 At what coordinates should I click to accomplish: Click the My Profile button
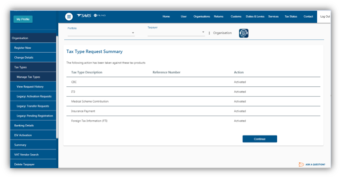click(x=23, y=19)
